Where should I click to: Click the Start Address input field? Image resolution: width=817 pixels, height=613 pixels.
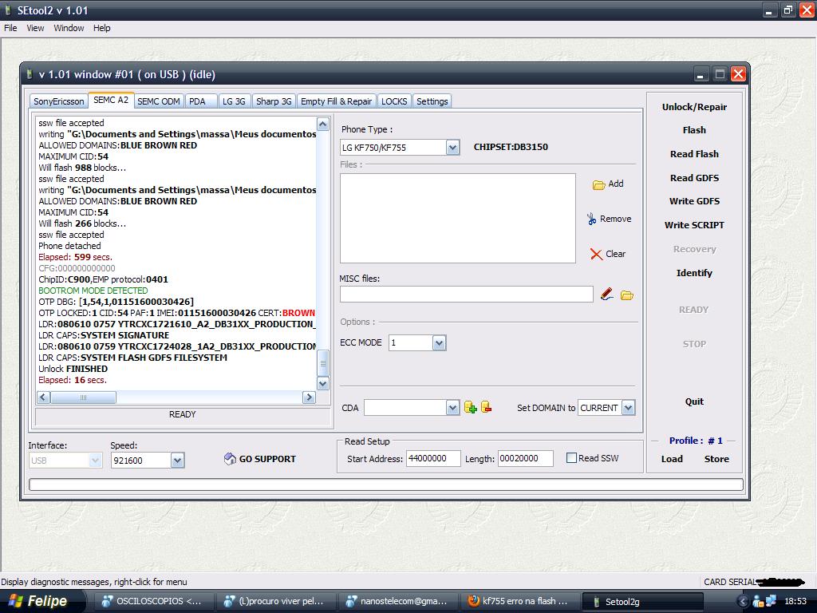pos(433,458)
